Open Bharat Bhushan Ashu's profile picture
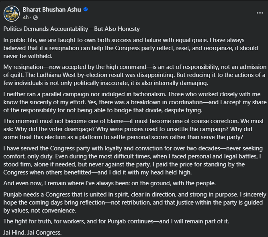This screenshot has width=268, height=237. pos(12,13)
